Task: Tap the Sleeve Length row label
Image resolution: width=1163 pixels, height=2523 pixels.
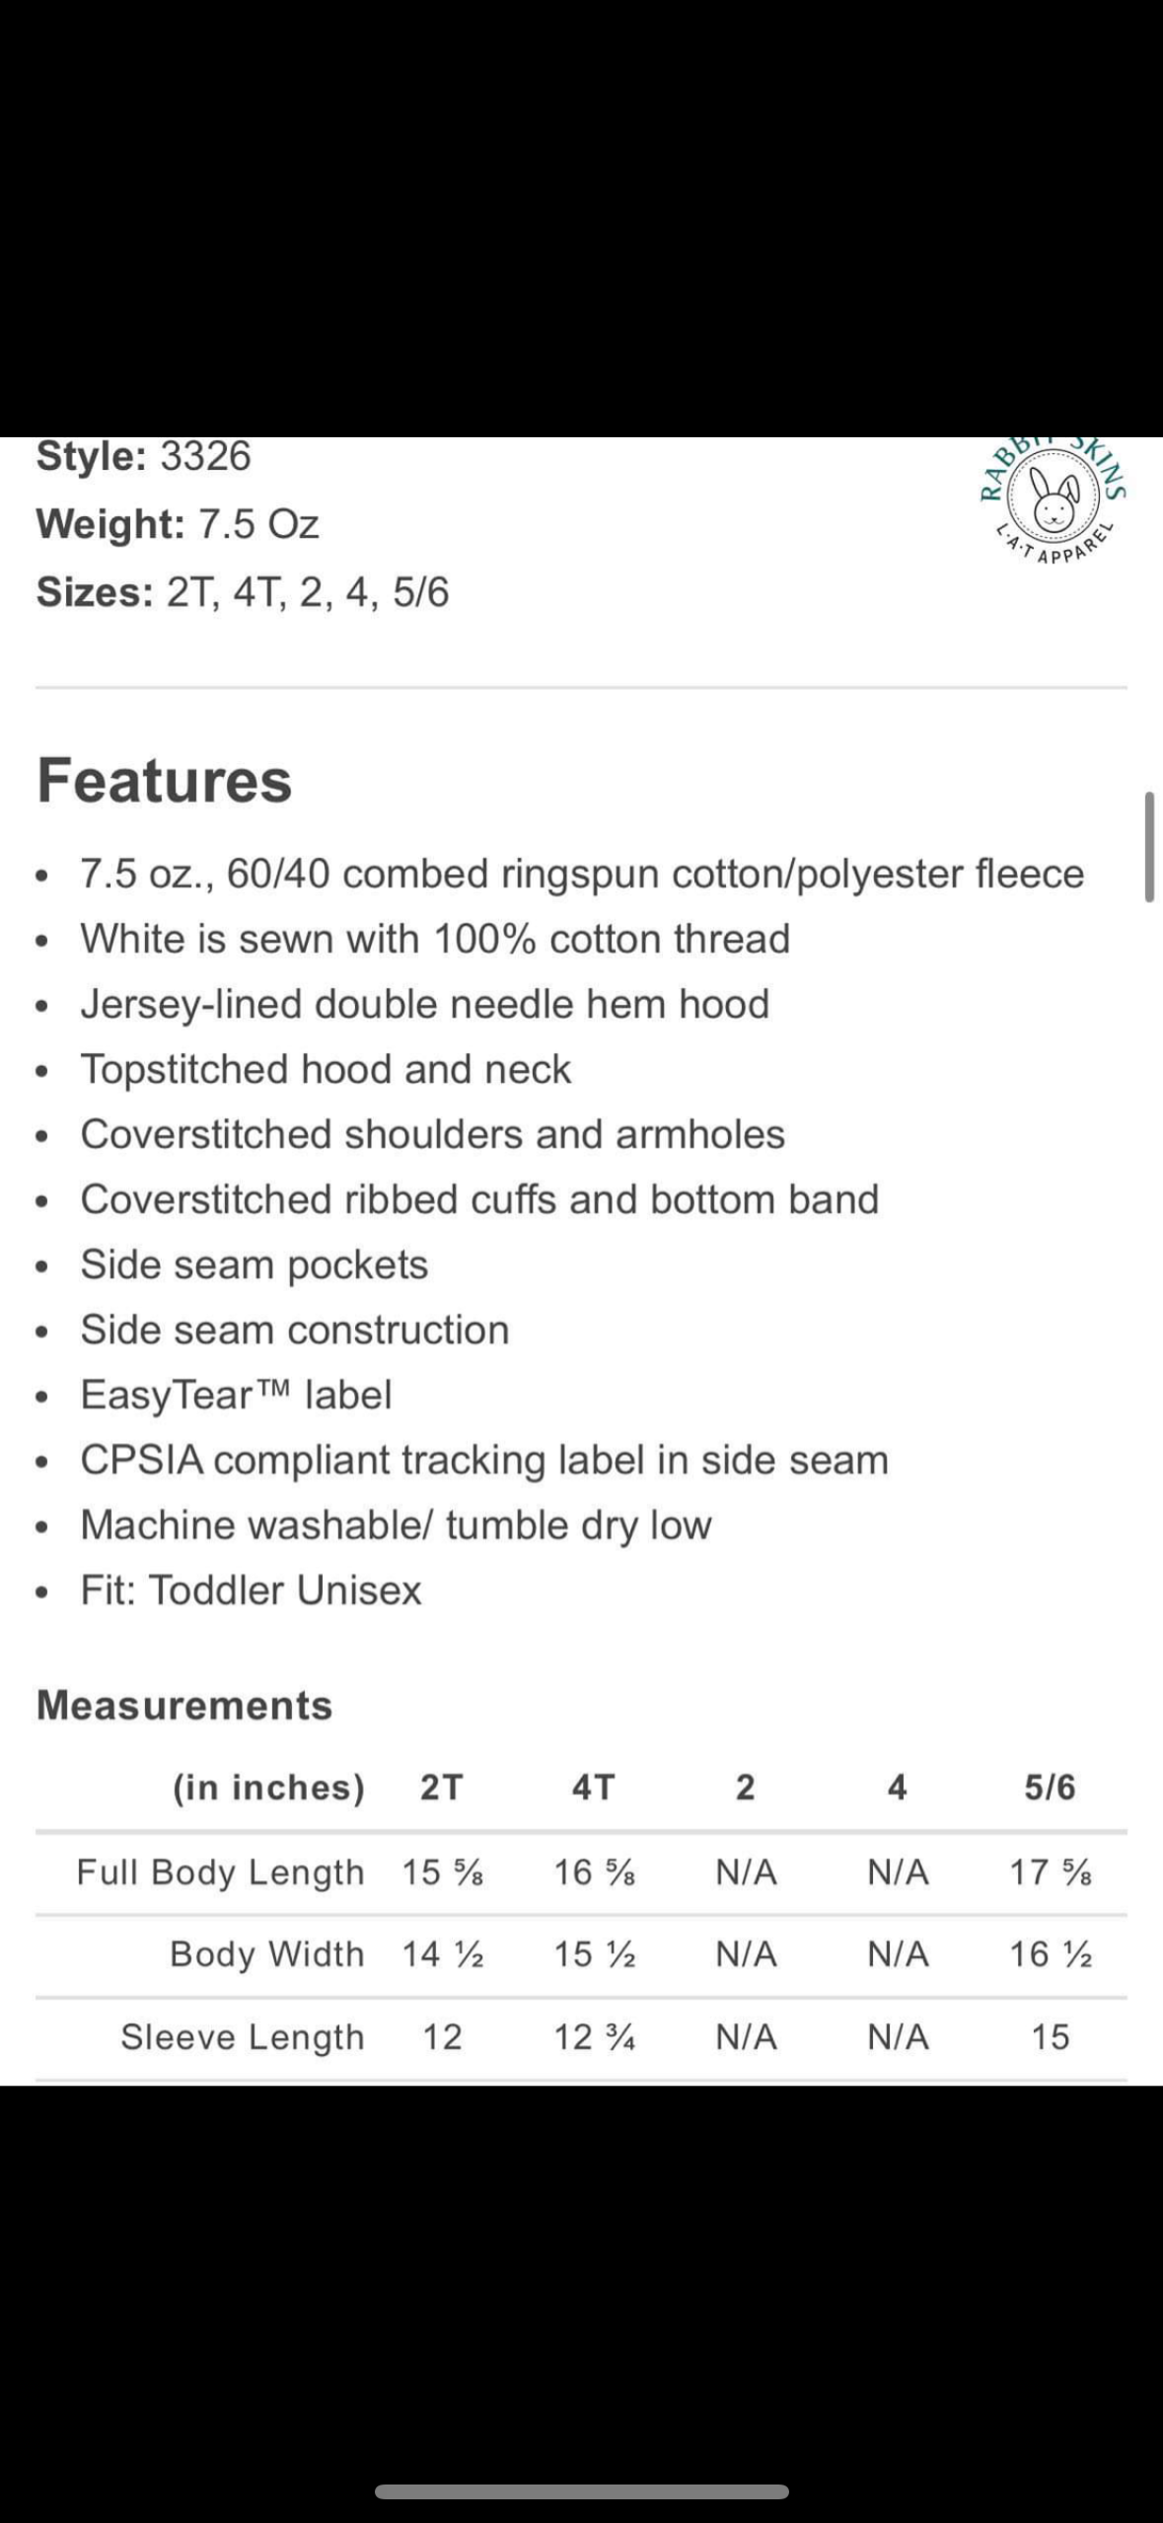Action: click(242, 2036)
